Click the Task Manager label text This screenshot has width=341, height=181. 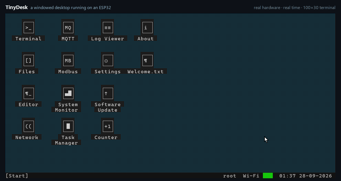(x=67, y=140)
